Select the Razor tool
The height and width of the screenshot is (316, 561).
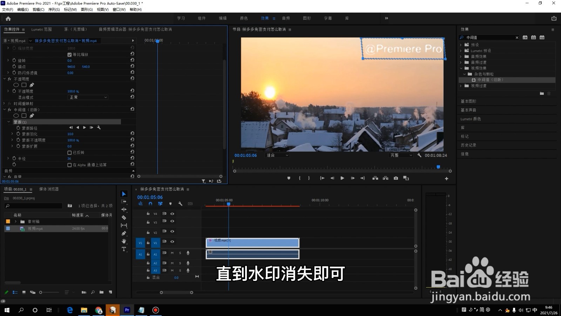click(x=124, y=217)
